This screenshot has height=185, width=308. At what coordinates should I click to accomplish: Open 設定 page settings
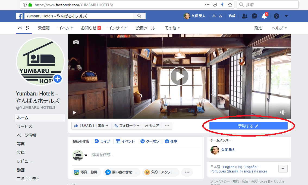[x=258, y=28]
